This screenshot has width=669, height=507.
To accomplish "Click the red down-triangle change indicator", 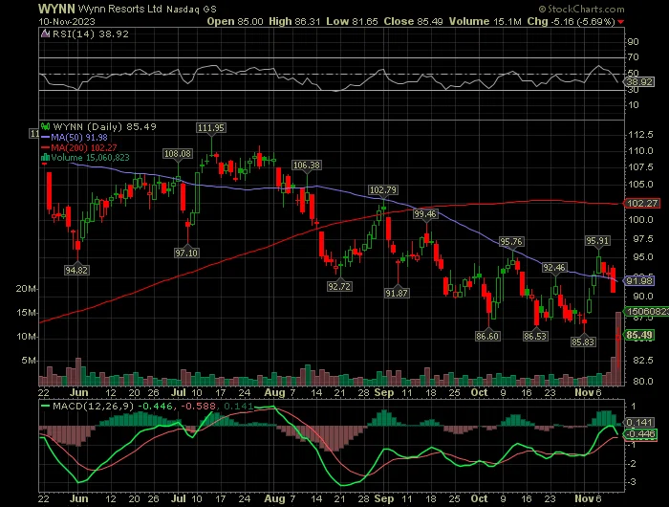I will point(620,22).
